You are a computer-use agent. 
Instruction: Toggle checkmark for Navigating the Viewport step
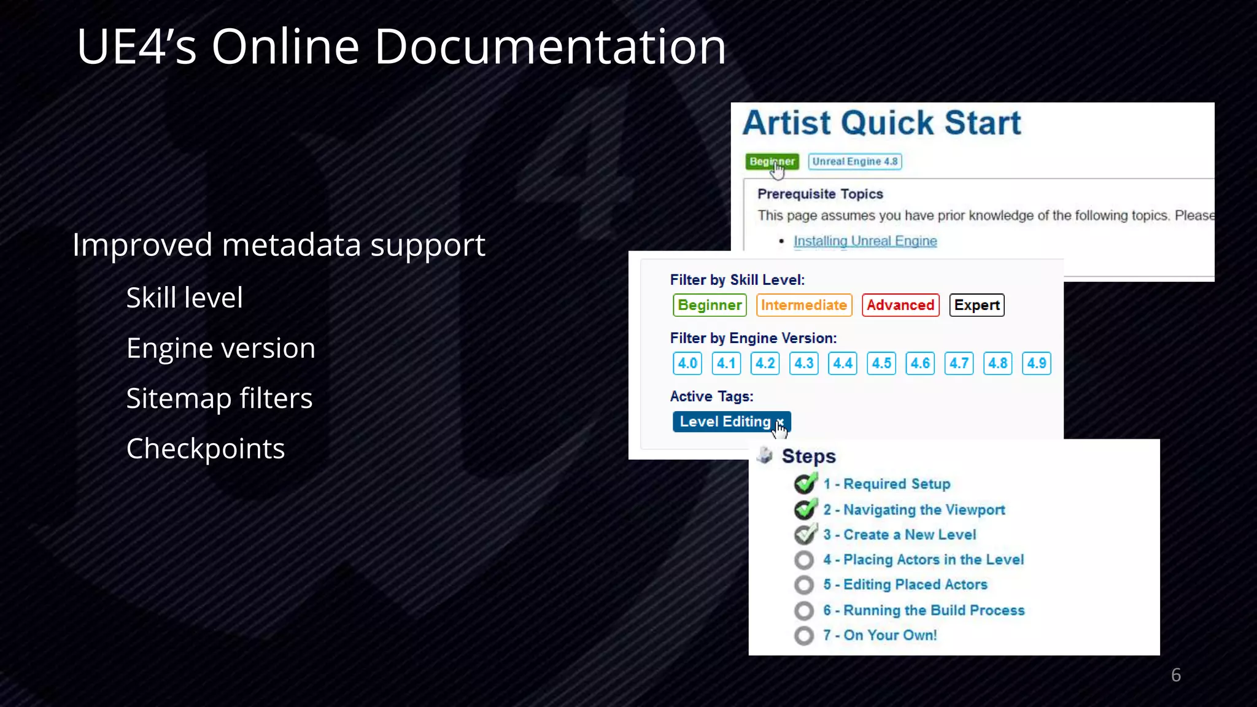tap(805, 509)
